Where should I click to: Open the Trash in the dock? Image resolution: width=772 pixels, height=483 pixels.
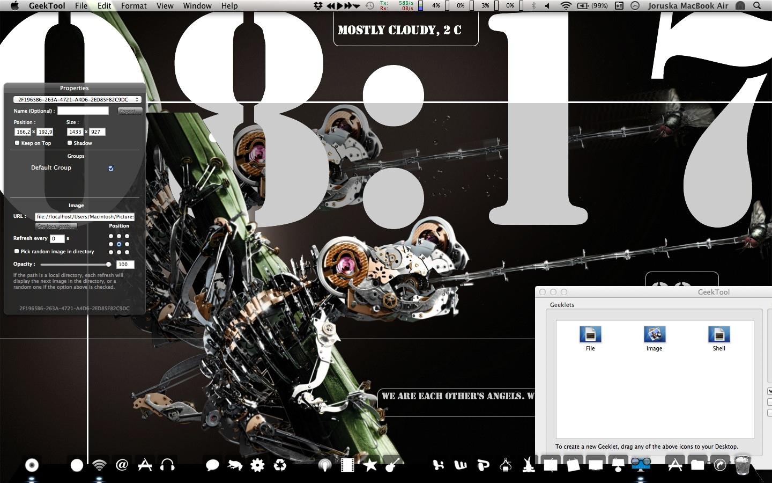pyautogui.click(x=743, y=465)
